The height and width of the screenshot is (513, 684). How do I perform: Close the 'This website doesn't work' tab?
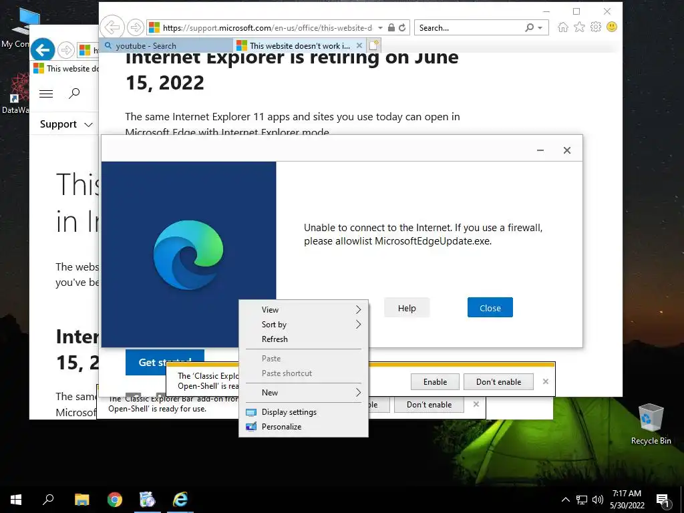point(359,45)
